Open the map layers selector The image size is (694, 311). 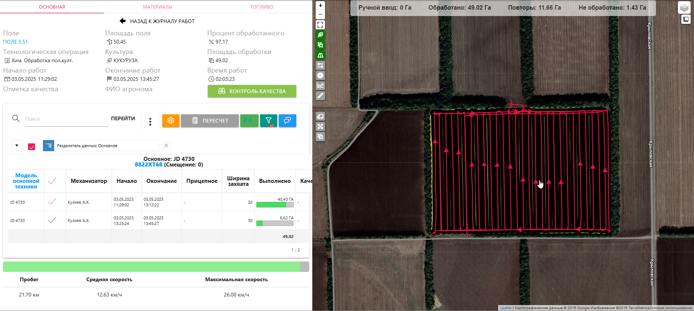(684, 7)
